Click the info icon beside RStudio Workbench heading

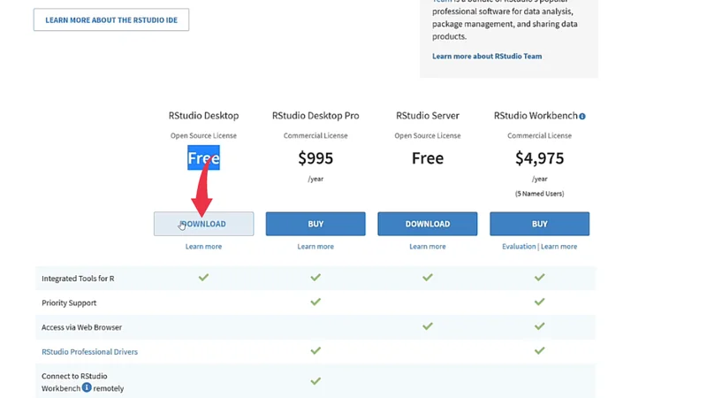[582, 116]
